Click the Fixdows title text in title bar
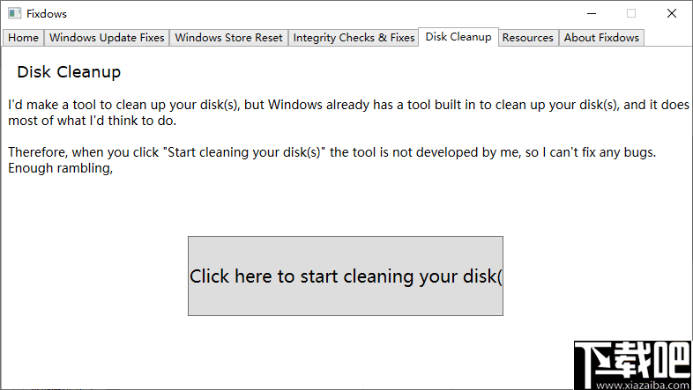 pos(47,14)
